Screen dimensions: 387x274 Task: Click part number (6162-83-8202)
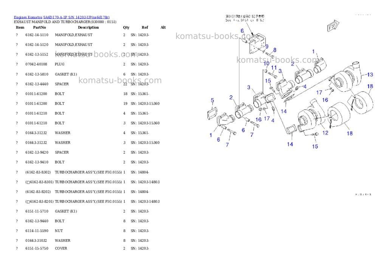point(38,192)
